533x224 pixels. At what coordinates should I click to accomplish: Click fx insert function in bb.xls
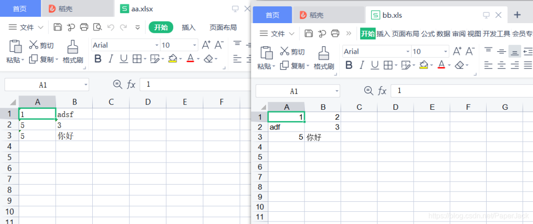[382, 91]
